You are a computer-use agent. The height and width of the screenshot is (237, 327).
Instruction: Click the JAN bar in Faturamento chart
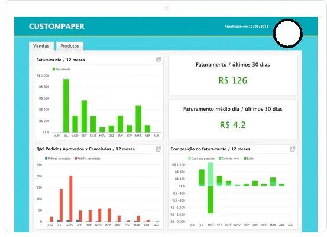pos(120,124)
